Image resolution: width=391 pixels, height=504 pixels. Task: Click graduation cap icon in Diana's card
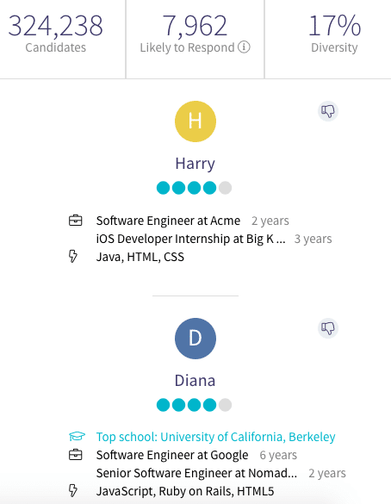(x=78, y=437)
